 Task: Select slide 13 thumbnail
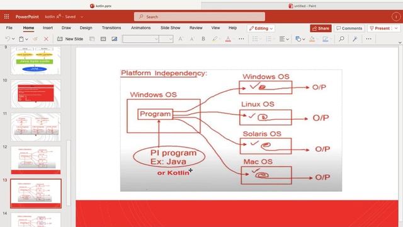click(36, 194)
